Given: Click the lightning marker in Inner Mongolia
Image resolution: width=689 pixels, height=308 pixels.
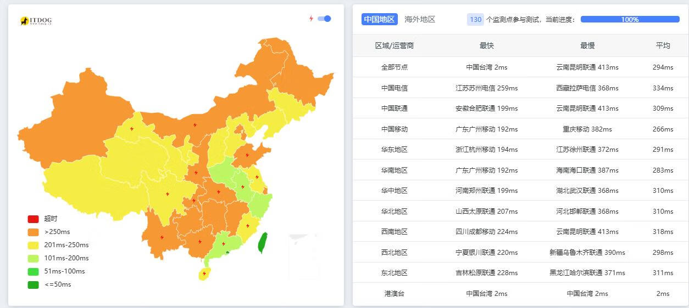Looking at the screenshot, I should tap(195, 125).
